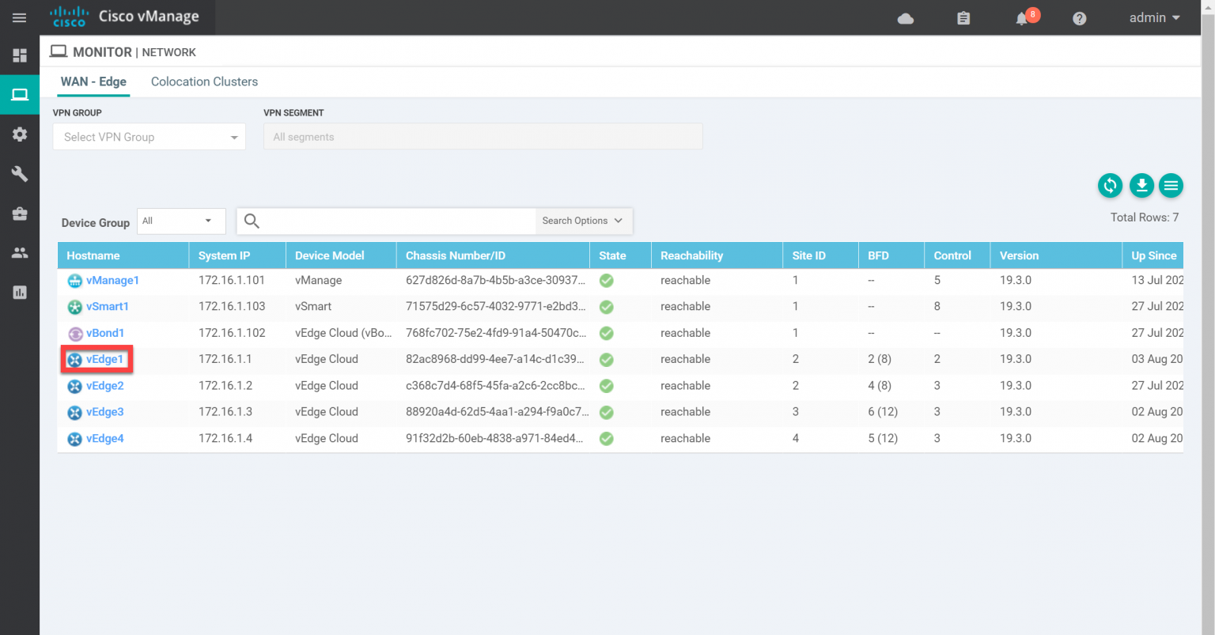Open the vAnalytics cloud icon in top bar
Viewport: 1215px width, 635px height.
click(x=905, y=17)
